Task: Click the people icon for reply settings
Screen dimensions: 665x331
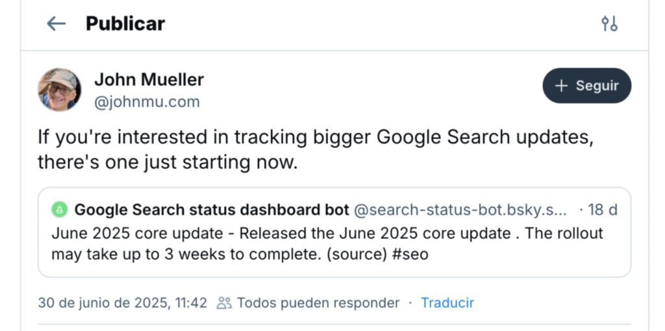Action: (224, 303)
